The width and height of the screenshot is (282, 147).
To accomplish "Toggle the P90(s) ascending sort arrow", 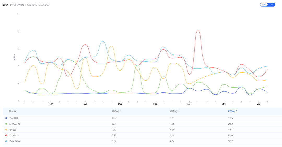I will [237, 111].
